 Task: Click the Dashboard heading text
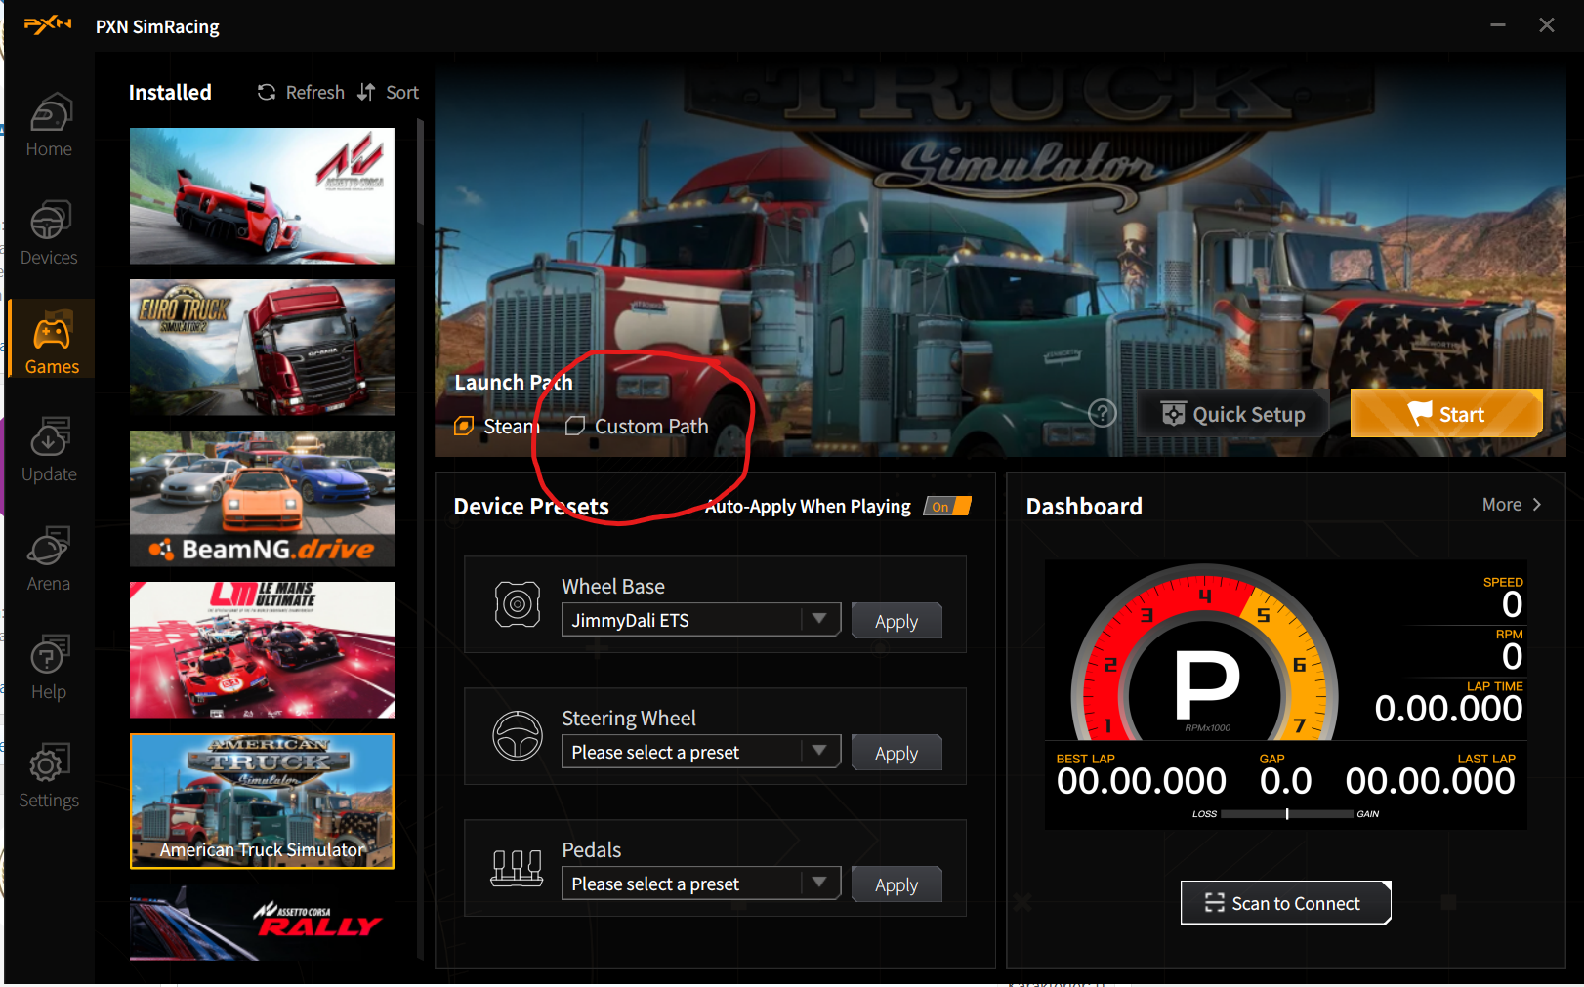point(1084,506)
